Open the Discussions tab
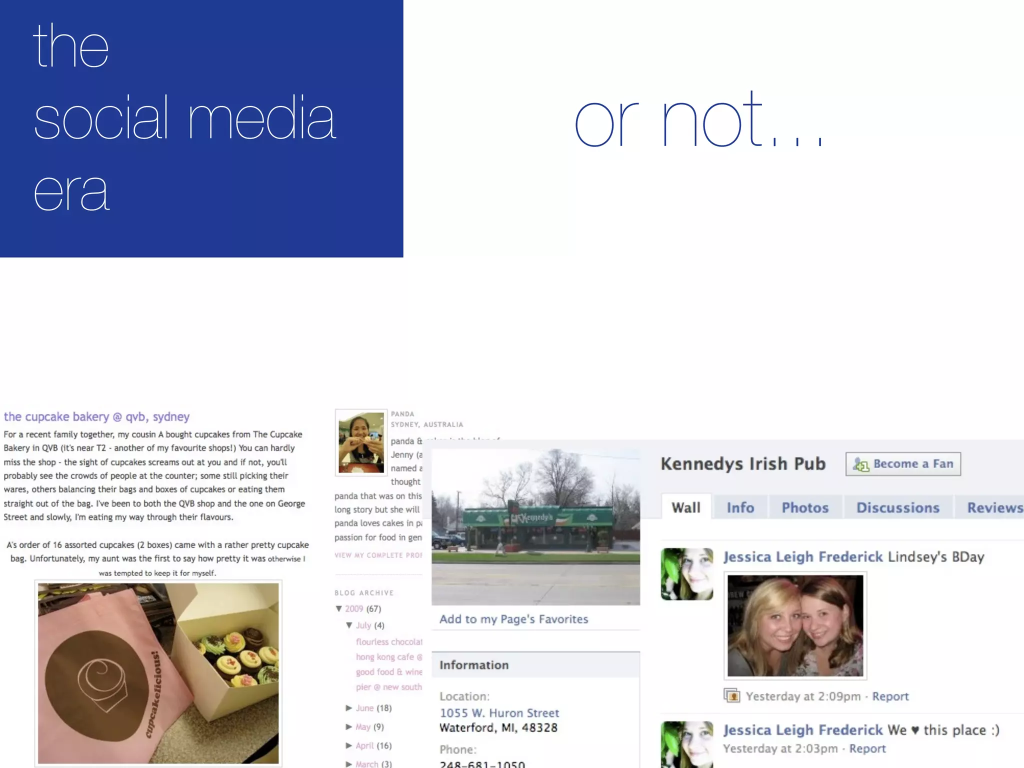Viewport: 1024px width, 768px height. (x=898, y=507)
